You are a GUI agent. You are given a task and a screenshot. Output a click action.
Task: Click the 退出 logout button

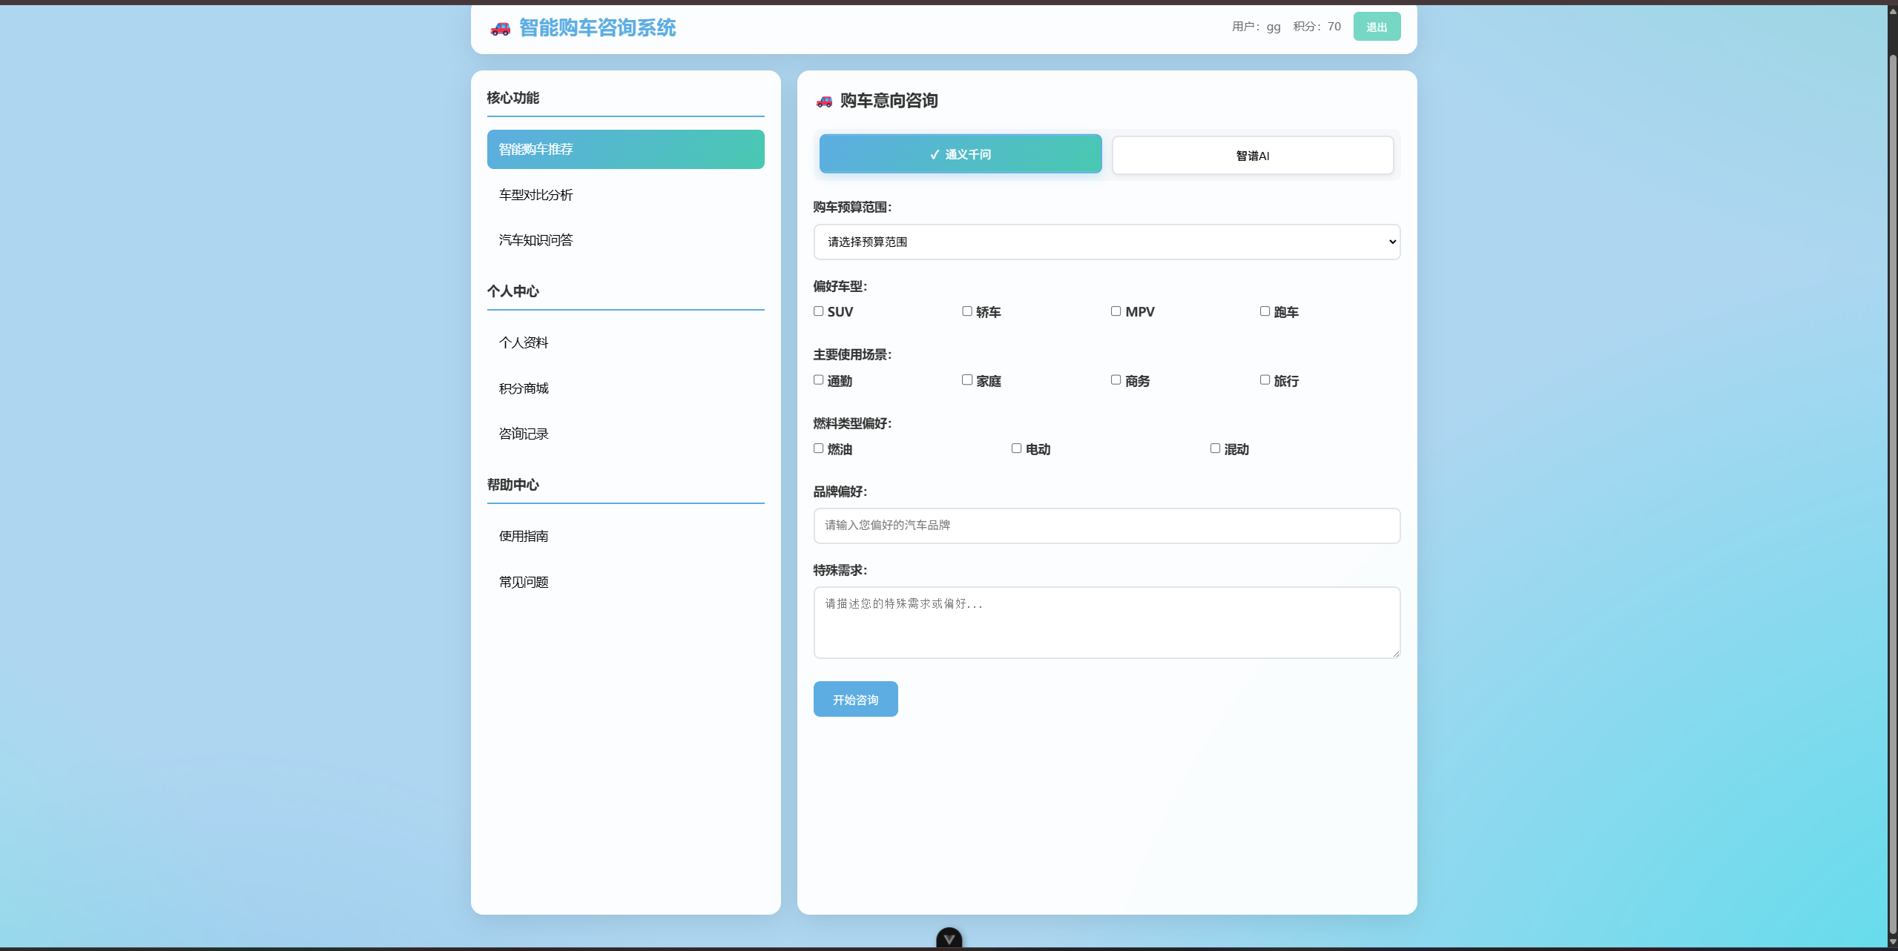pos(1377,26)
